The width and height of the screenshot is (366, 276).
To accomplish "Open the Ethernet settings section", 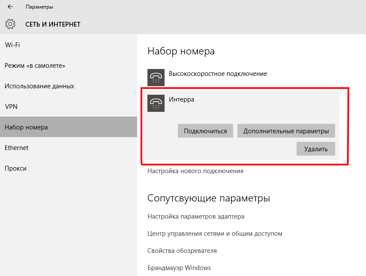I will click(16, 148).
